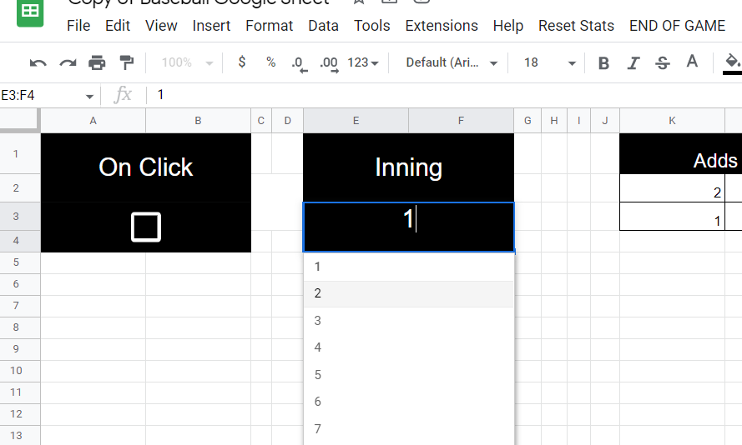This screenshot has width=742, height=445.
Task: Click the select-all corner box
Action: pyautogui.click(x=19, y=119)
